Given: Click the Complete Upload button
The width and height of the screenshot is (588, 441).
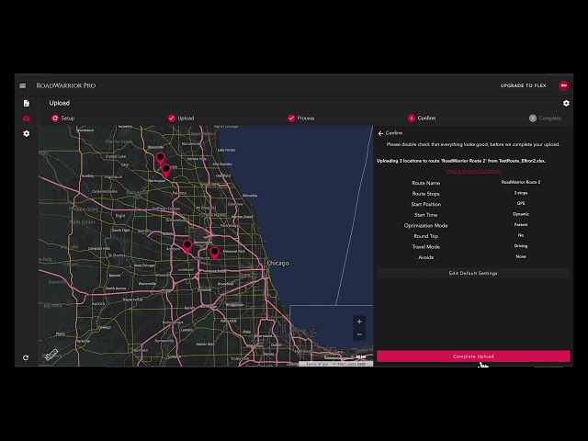Looking at the screenshot, I should coord(473,356).
